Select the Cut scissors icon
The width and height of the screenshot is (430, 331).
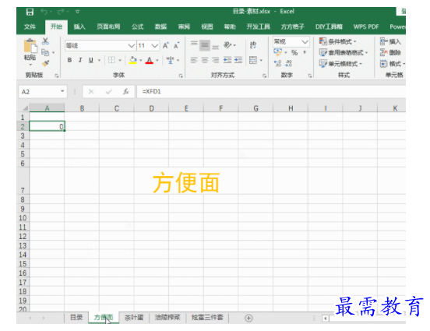click(x=45, y=41)
